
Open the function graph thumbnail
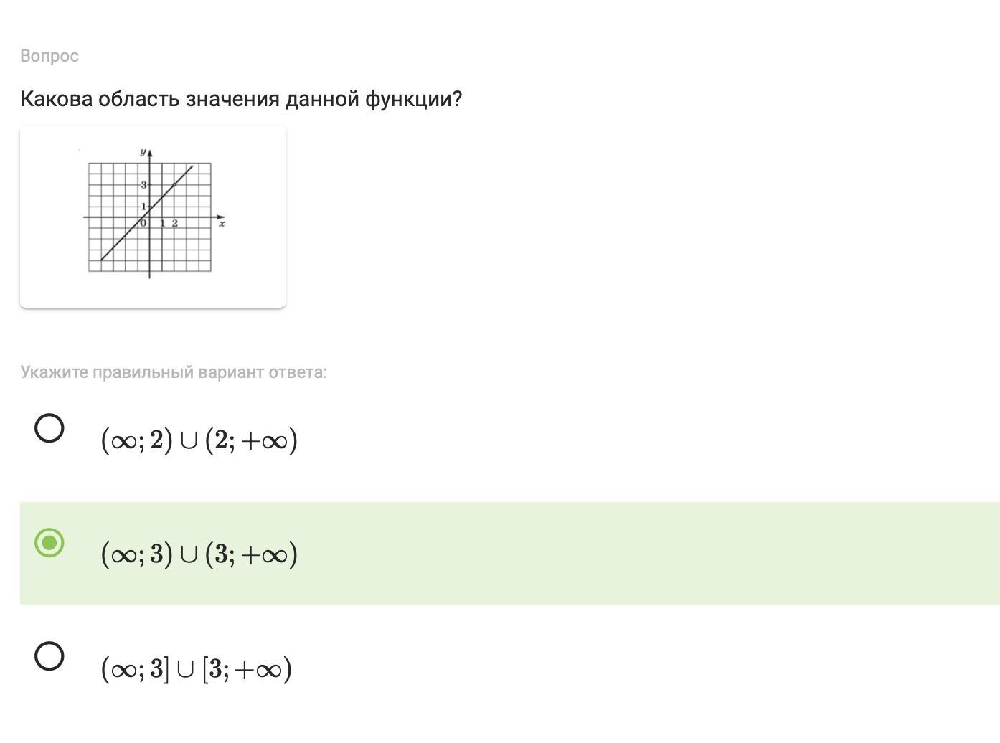point(153,217)
